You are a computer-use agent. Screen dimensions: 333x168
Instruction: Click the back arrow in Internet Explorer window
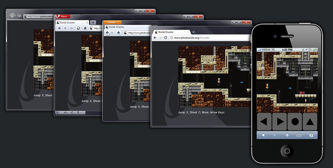tap(13, 16)
